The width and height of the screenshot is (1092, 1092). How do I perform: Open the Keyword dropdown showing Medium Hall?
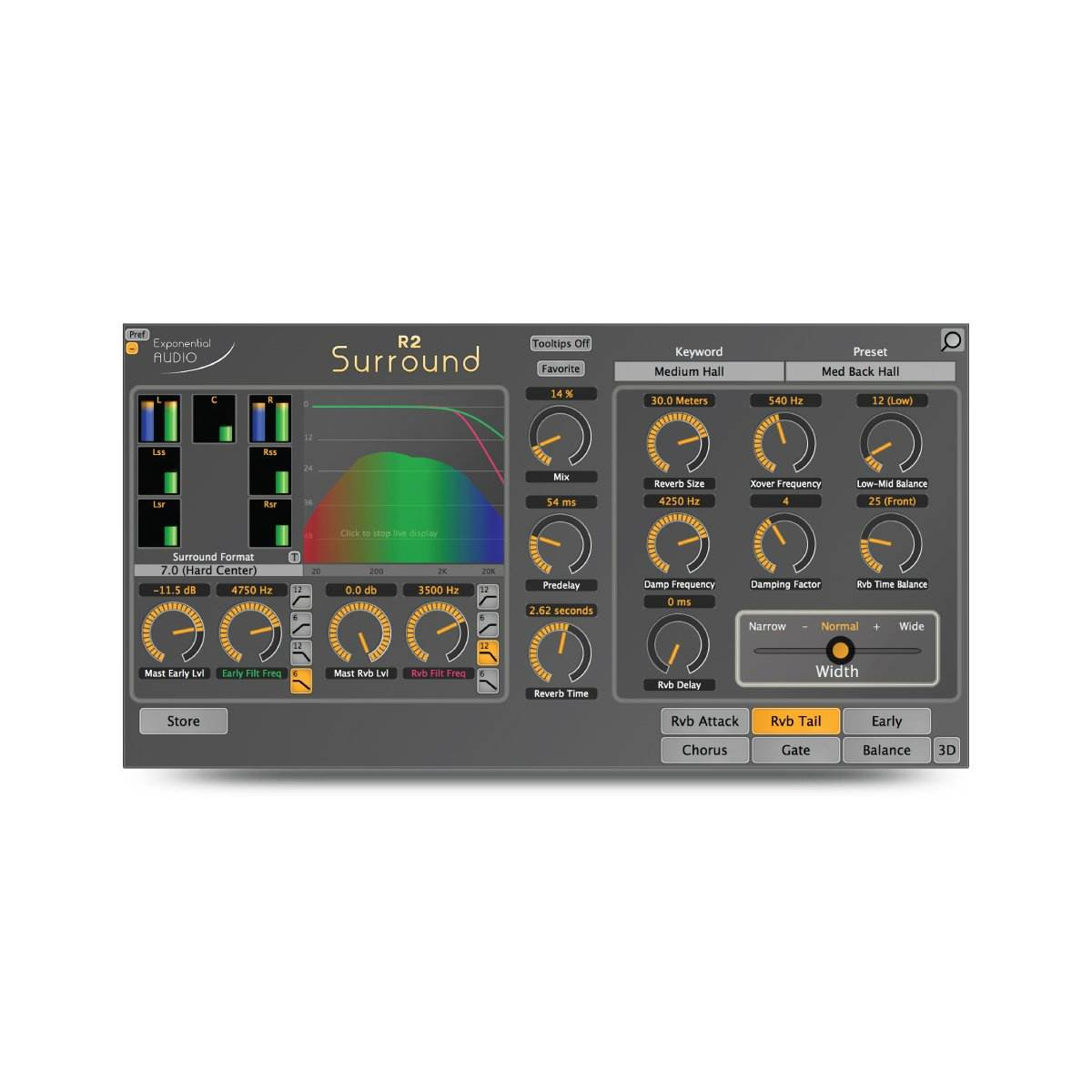(x=699, y=371)
